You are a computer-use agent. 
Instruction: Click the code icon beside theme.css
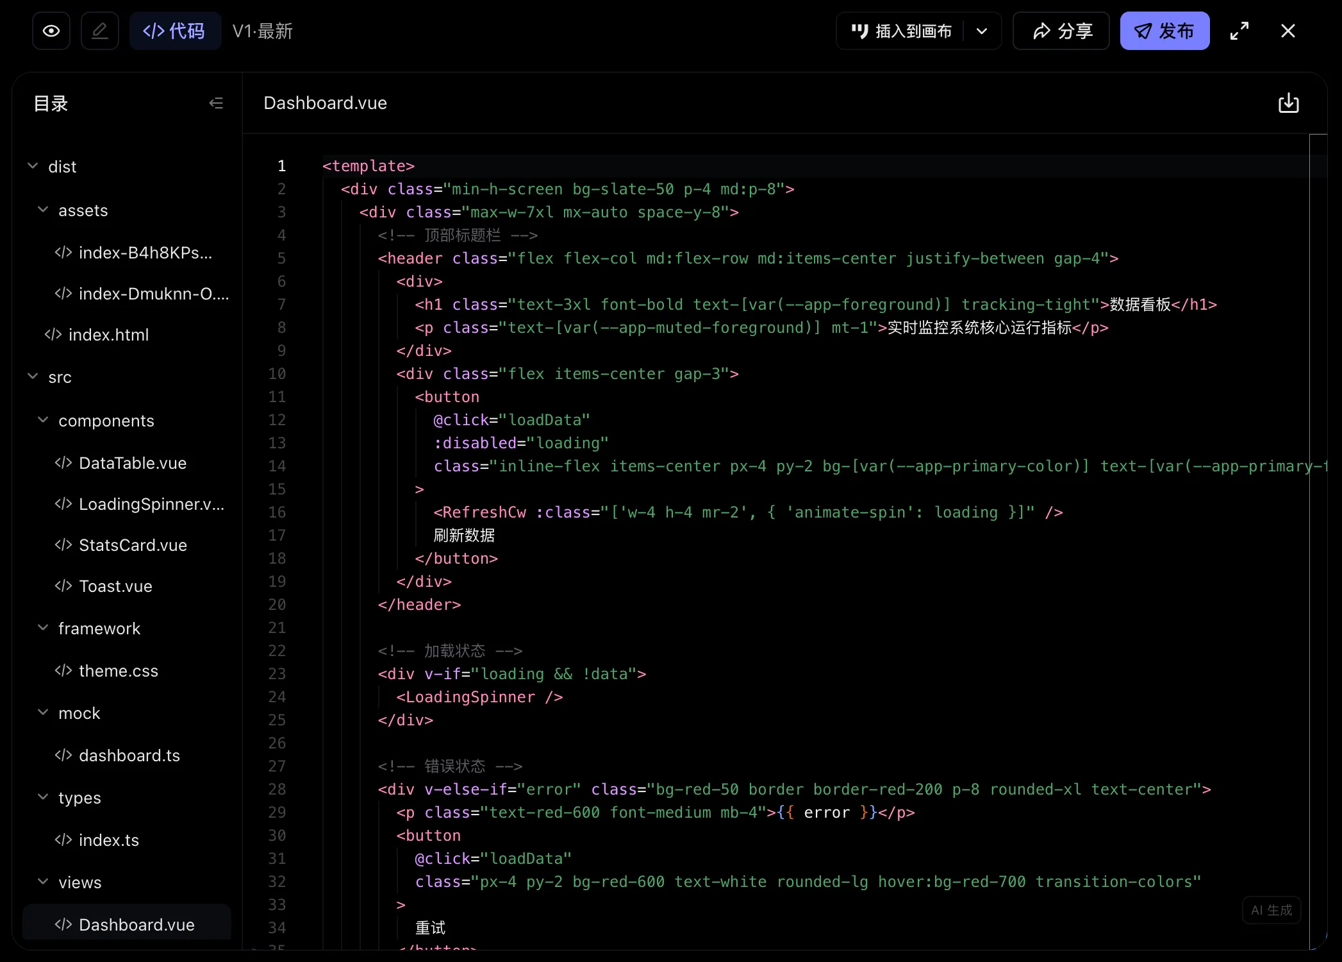point(63,670)
